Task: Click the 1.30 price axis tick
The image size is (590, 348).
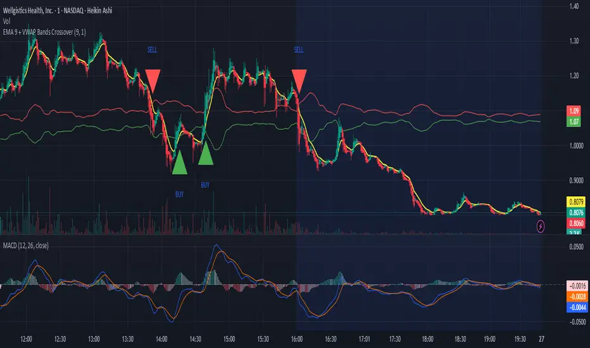Action: [574, 41]
